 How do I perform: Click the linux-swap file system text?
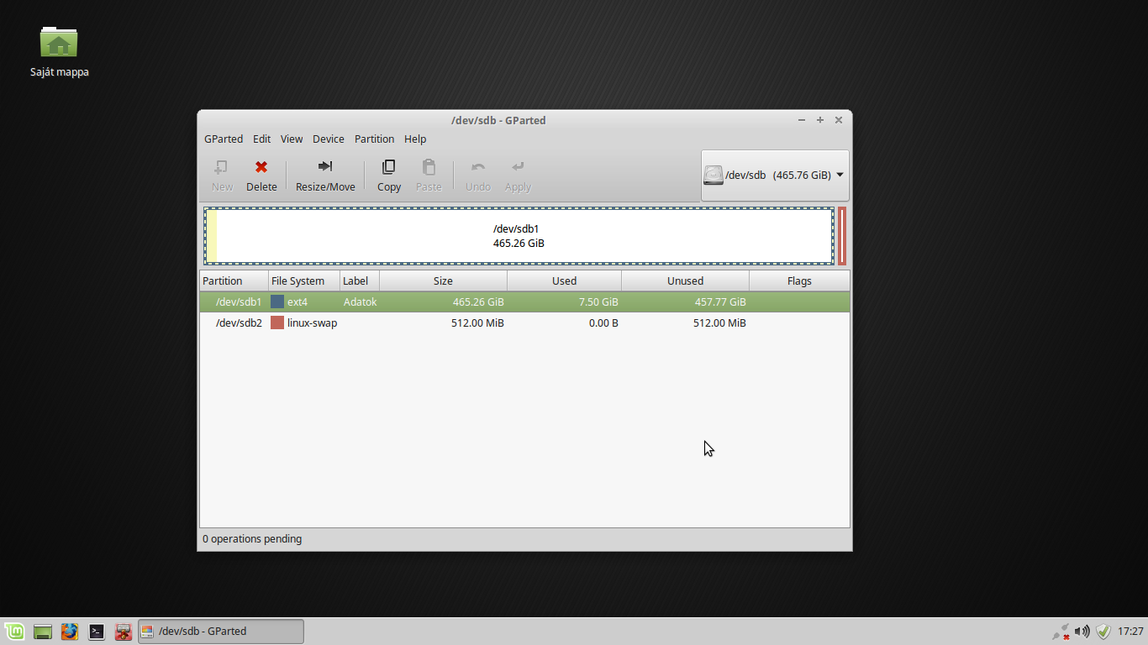pos(312,322)
